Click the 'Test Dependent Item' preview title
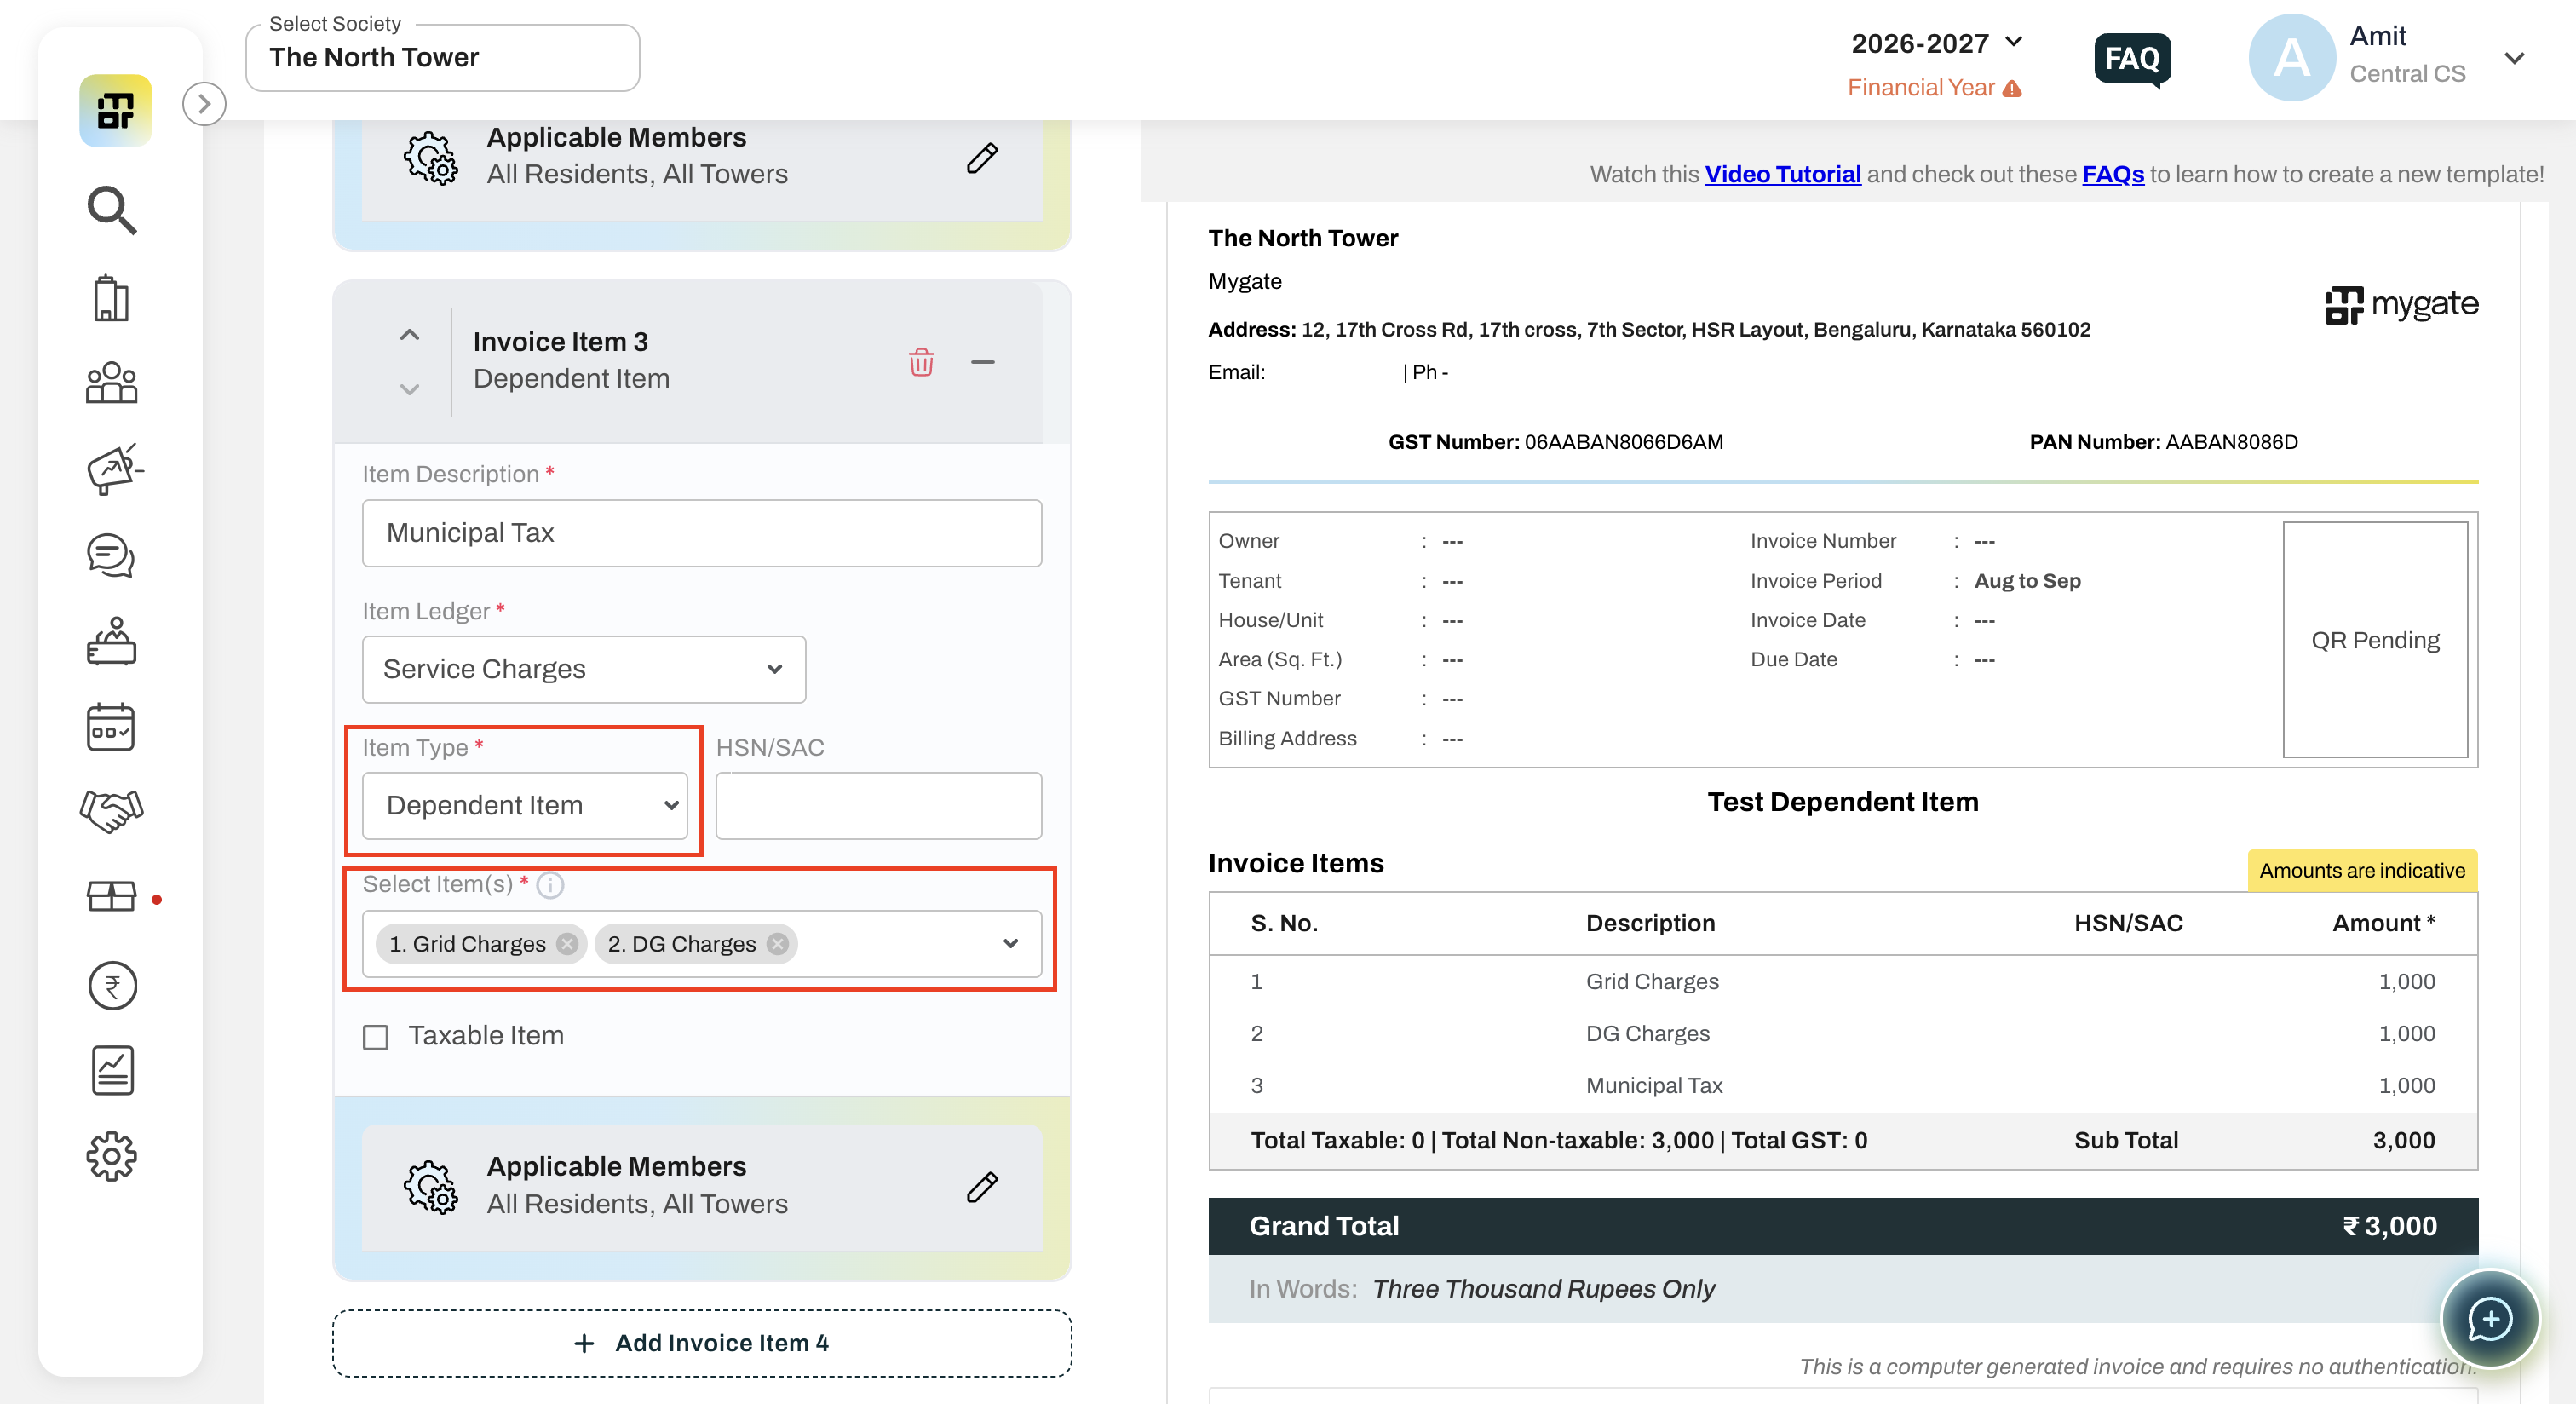The width and height of the screenshot is (2576, 1404). 1842,802
